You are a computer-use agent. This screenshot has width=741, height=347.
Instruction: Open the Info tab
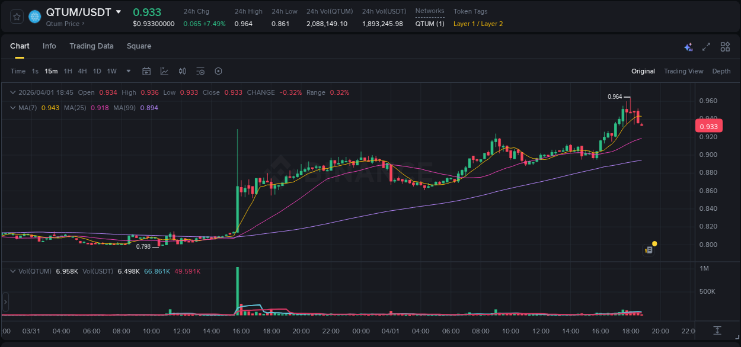point(49,46)
